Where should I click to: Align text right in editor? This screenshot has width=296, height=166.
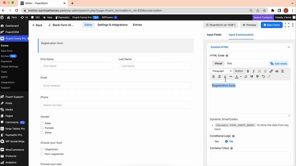219,77
